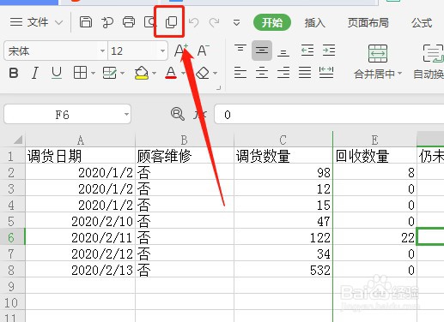The height and width of the screenshot is (322, 444).
Task: Select column A header
Action: (x=80, y=140)
